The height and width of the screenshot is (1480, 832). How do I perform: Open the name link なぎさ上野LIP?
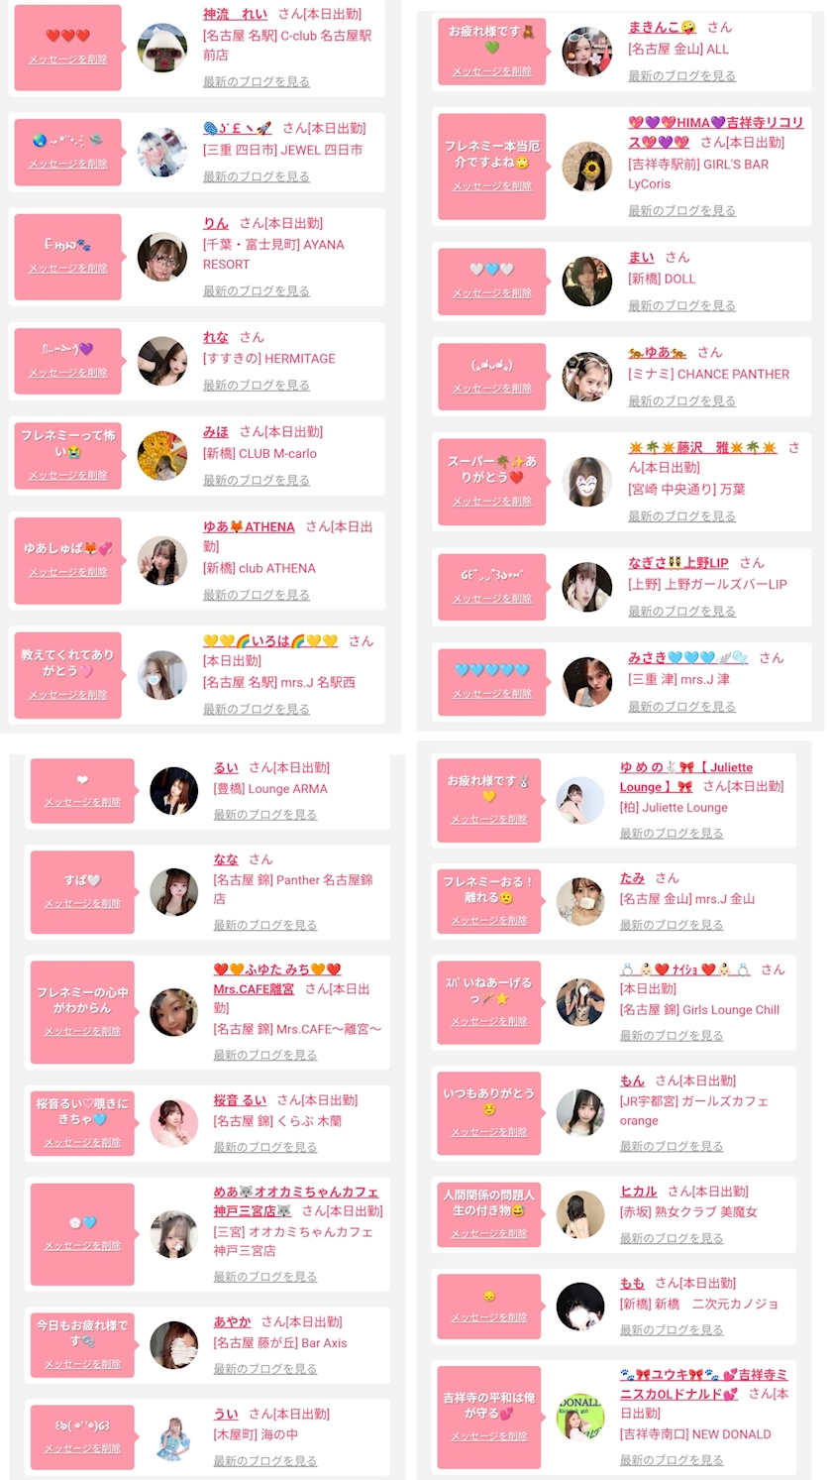[678, 563]
